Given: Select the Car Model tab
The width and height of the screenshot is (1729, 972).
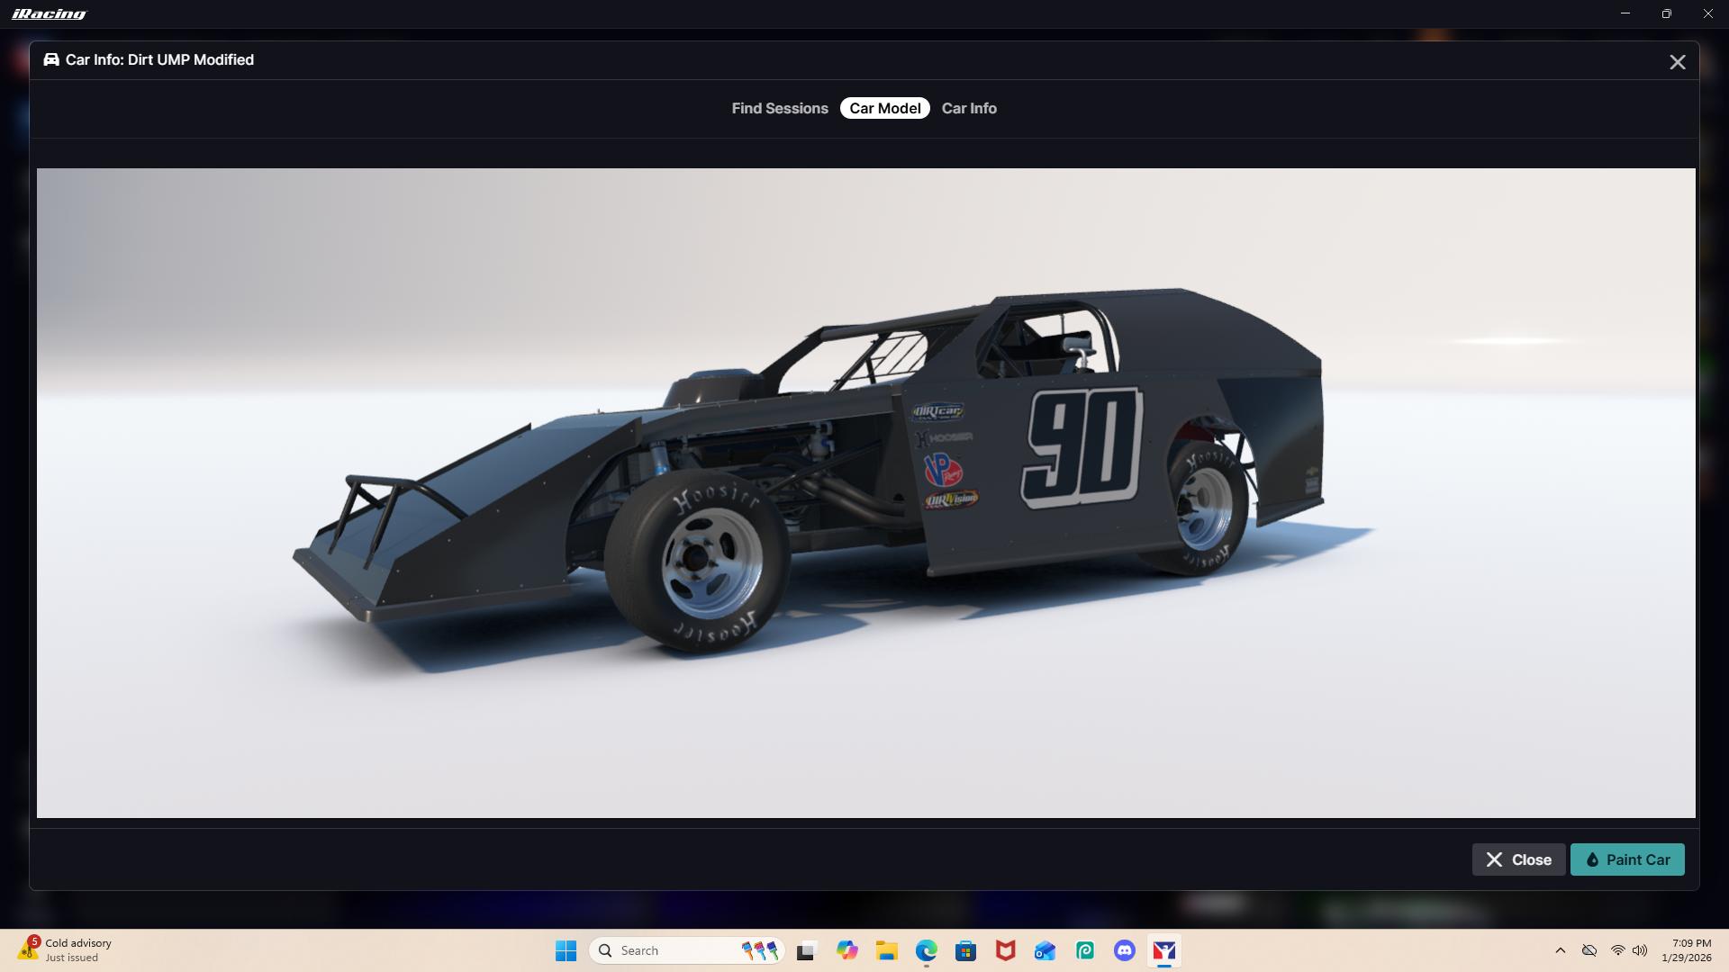Looking at the screenshot, I should [884, 108].
